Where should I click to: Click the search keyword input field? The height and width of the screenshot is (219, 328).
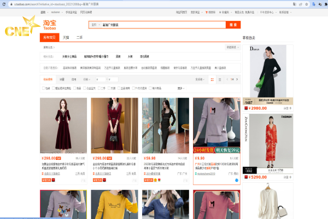click(x=163, y=25)
